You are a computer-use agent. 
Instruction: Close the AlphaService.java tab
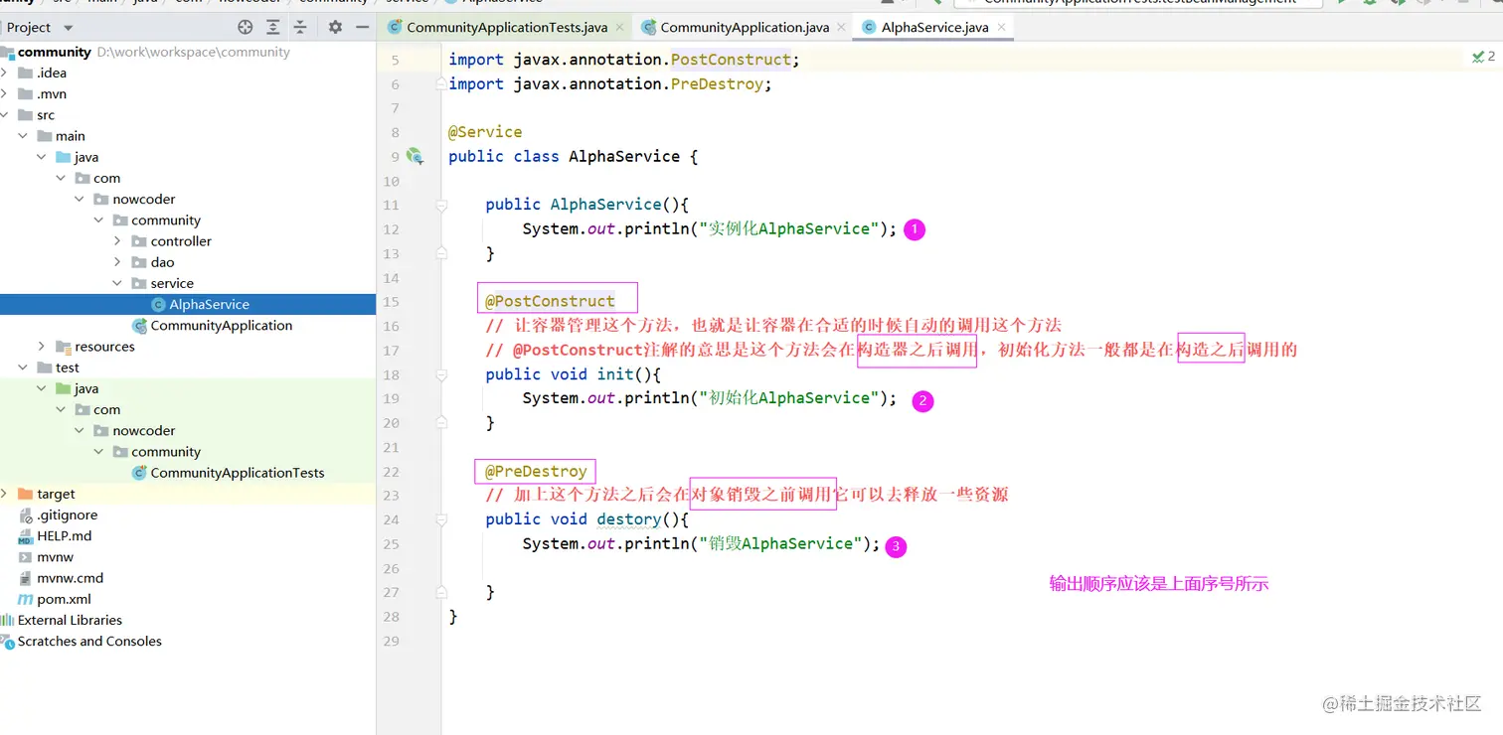point(1000,28)
